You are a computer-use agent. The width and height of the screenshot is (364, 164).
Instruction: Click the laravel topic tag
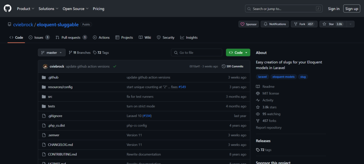pyautogui.click(x=262, y=77)
